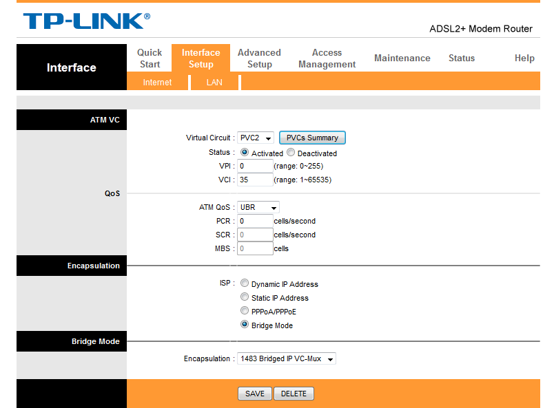Open the Access Management tab
The image size is (554, 408).
pos(326,58)
